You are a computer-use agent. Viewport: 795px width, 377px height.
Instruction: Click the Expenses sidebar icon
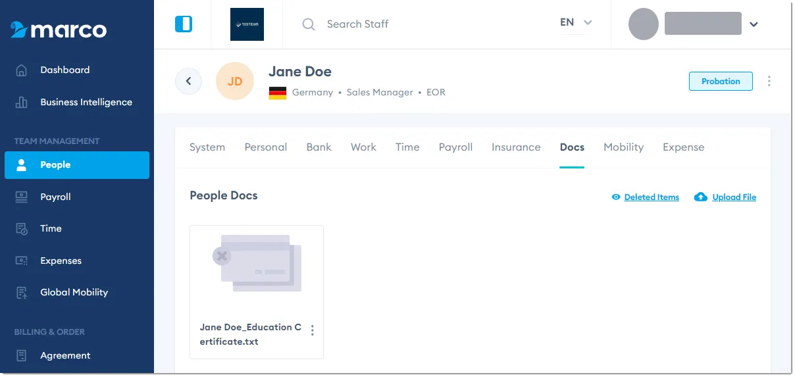tap(22, 261)
